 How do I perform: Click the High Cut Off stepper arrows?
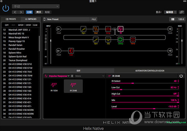tap(178, 94)
